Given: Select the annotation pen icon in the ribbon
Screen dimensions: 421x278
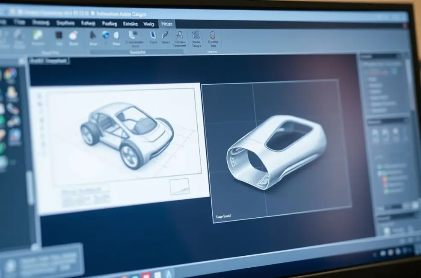Looking at the screenshot, I should point(165,34).
